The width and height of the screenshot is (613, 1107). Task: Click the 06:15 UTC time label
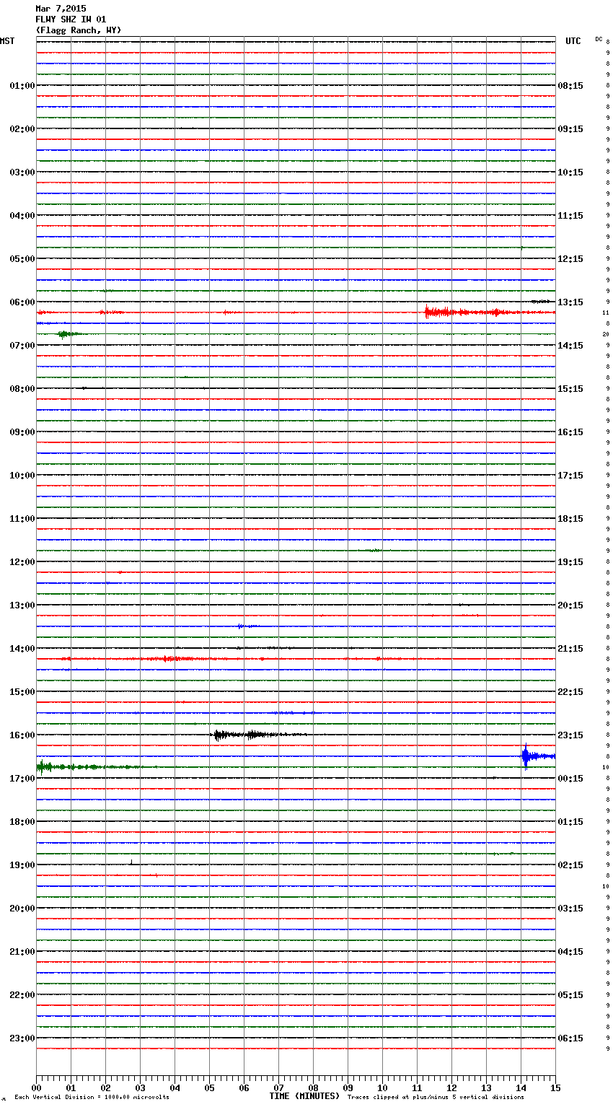point(570,1038)
